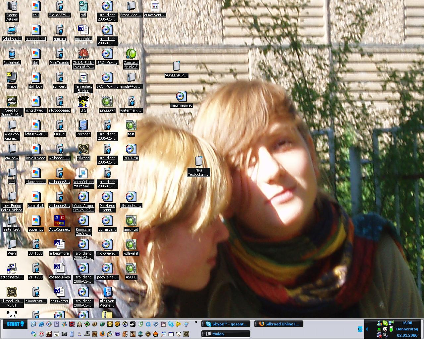
Task: Click the Steam icon in quick launch
Action: (x=133, y=324)
